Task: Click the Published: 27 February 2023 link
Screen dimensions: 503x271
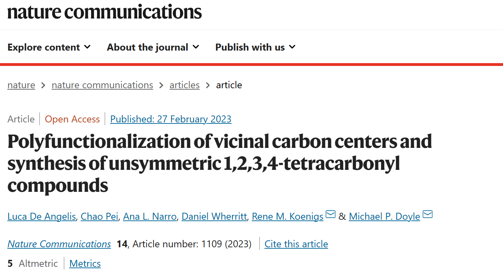Action: pyautogui.click(x=171, y=119)
